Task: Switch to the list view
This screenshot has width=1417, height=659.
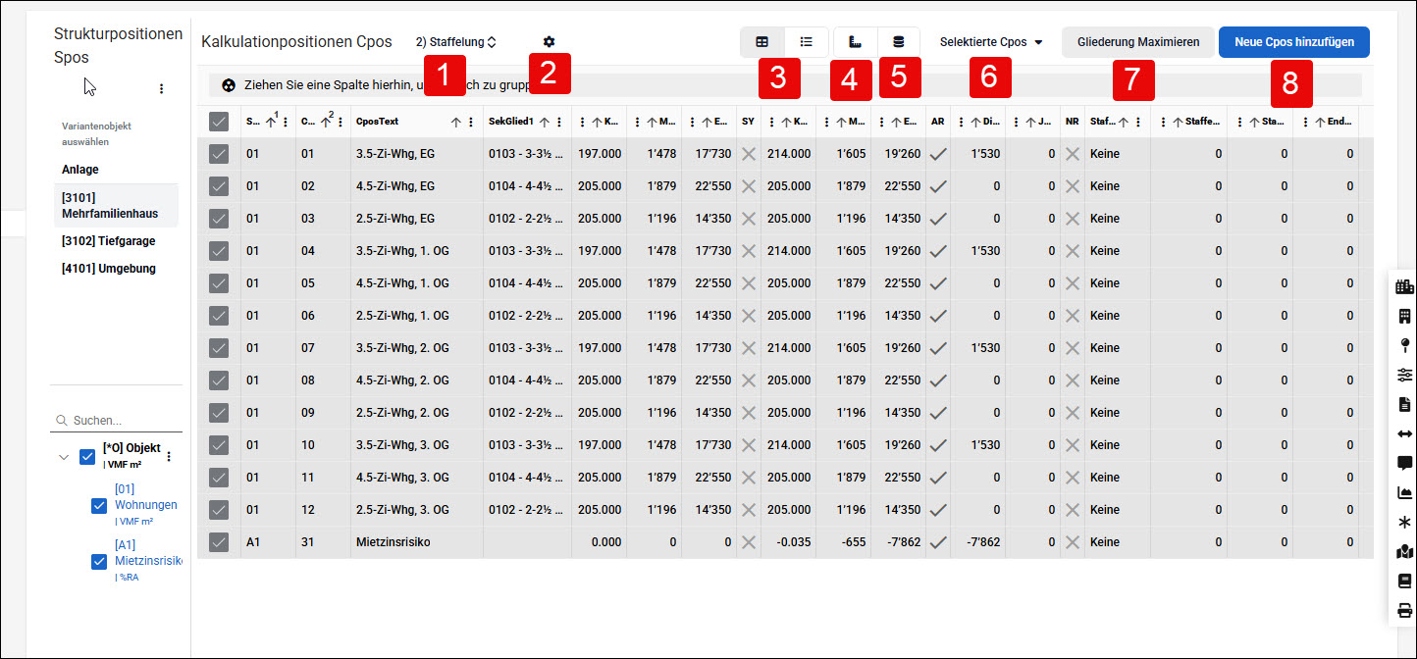Action: pyautogui.click(x=807, y=42)
